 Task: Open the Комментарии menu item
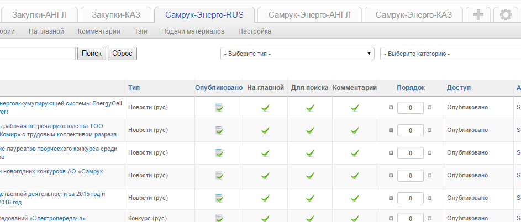click(99, 31)
